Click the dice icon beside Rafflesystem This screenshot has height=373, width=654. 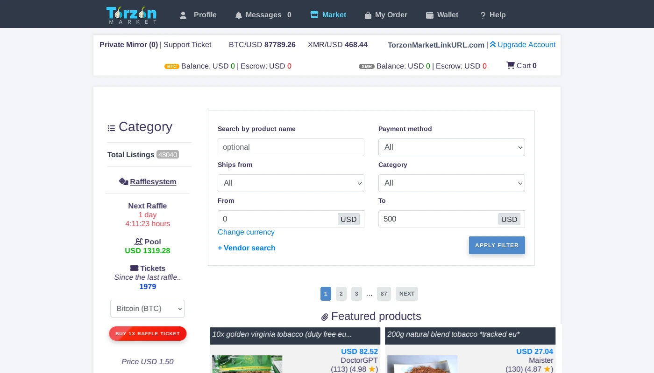coord(123,181)
